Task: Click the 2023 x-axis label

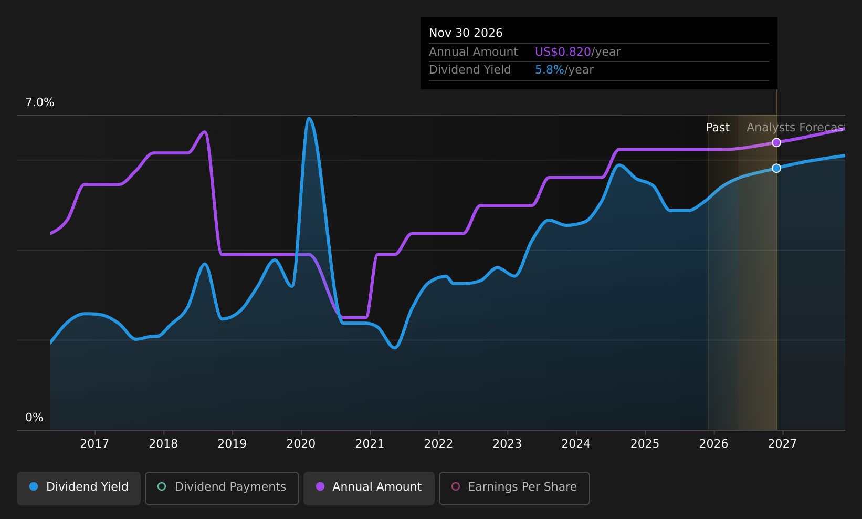Action: click(507, 444)
